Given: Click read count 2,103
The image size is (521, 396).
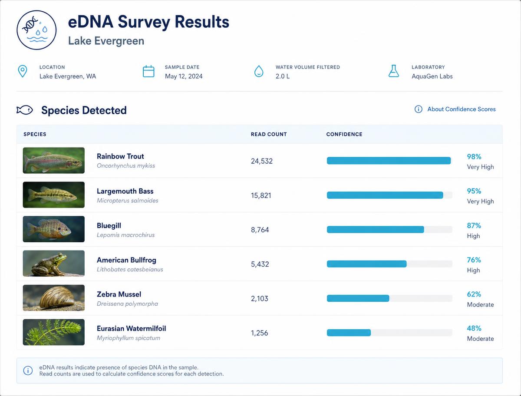Looking at the screenshot, I should point(260,298).
